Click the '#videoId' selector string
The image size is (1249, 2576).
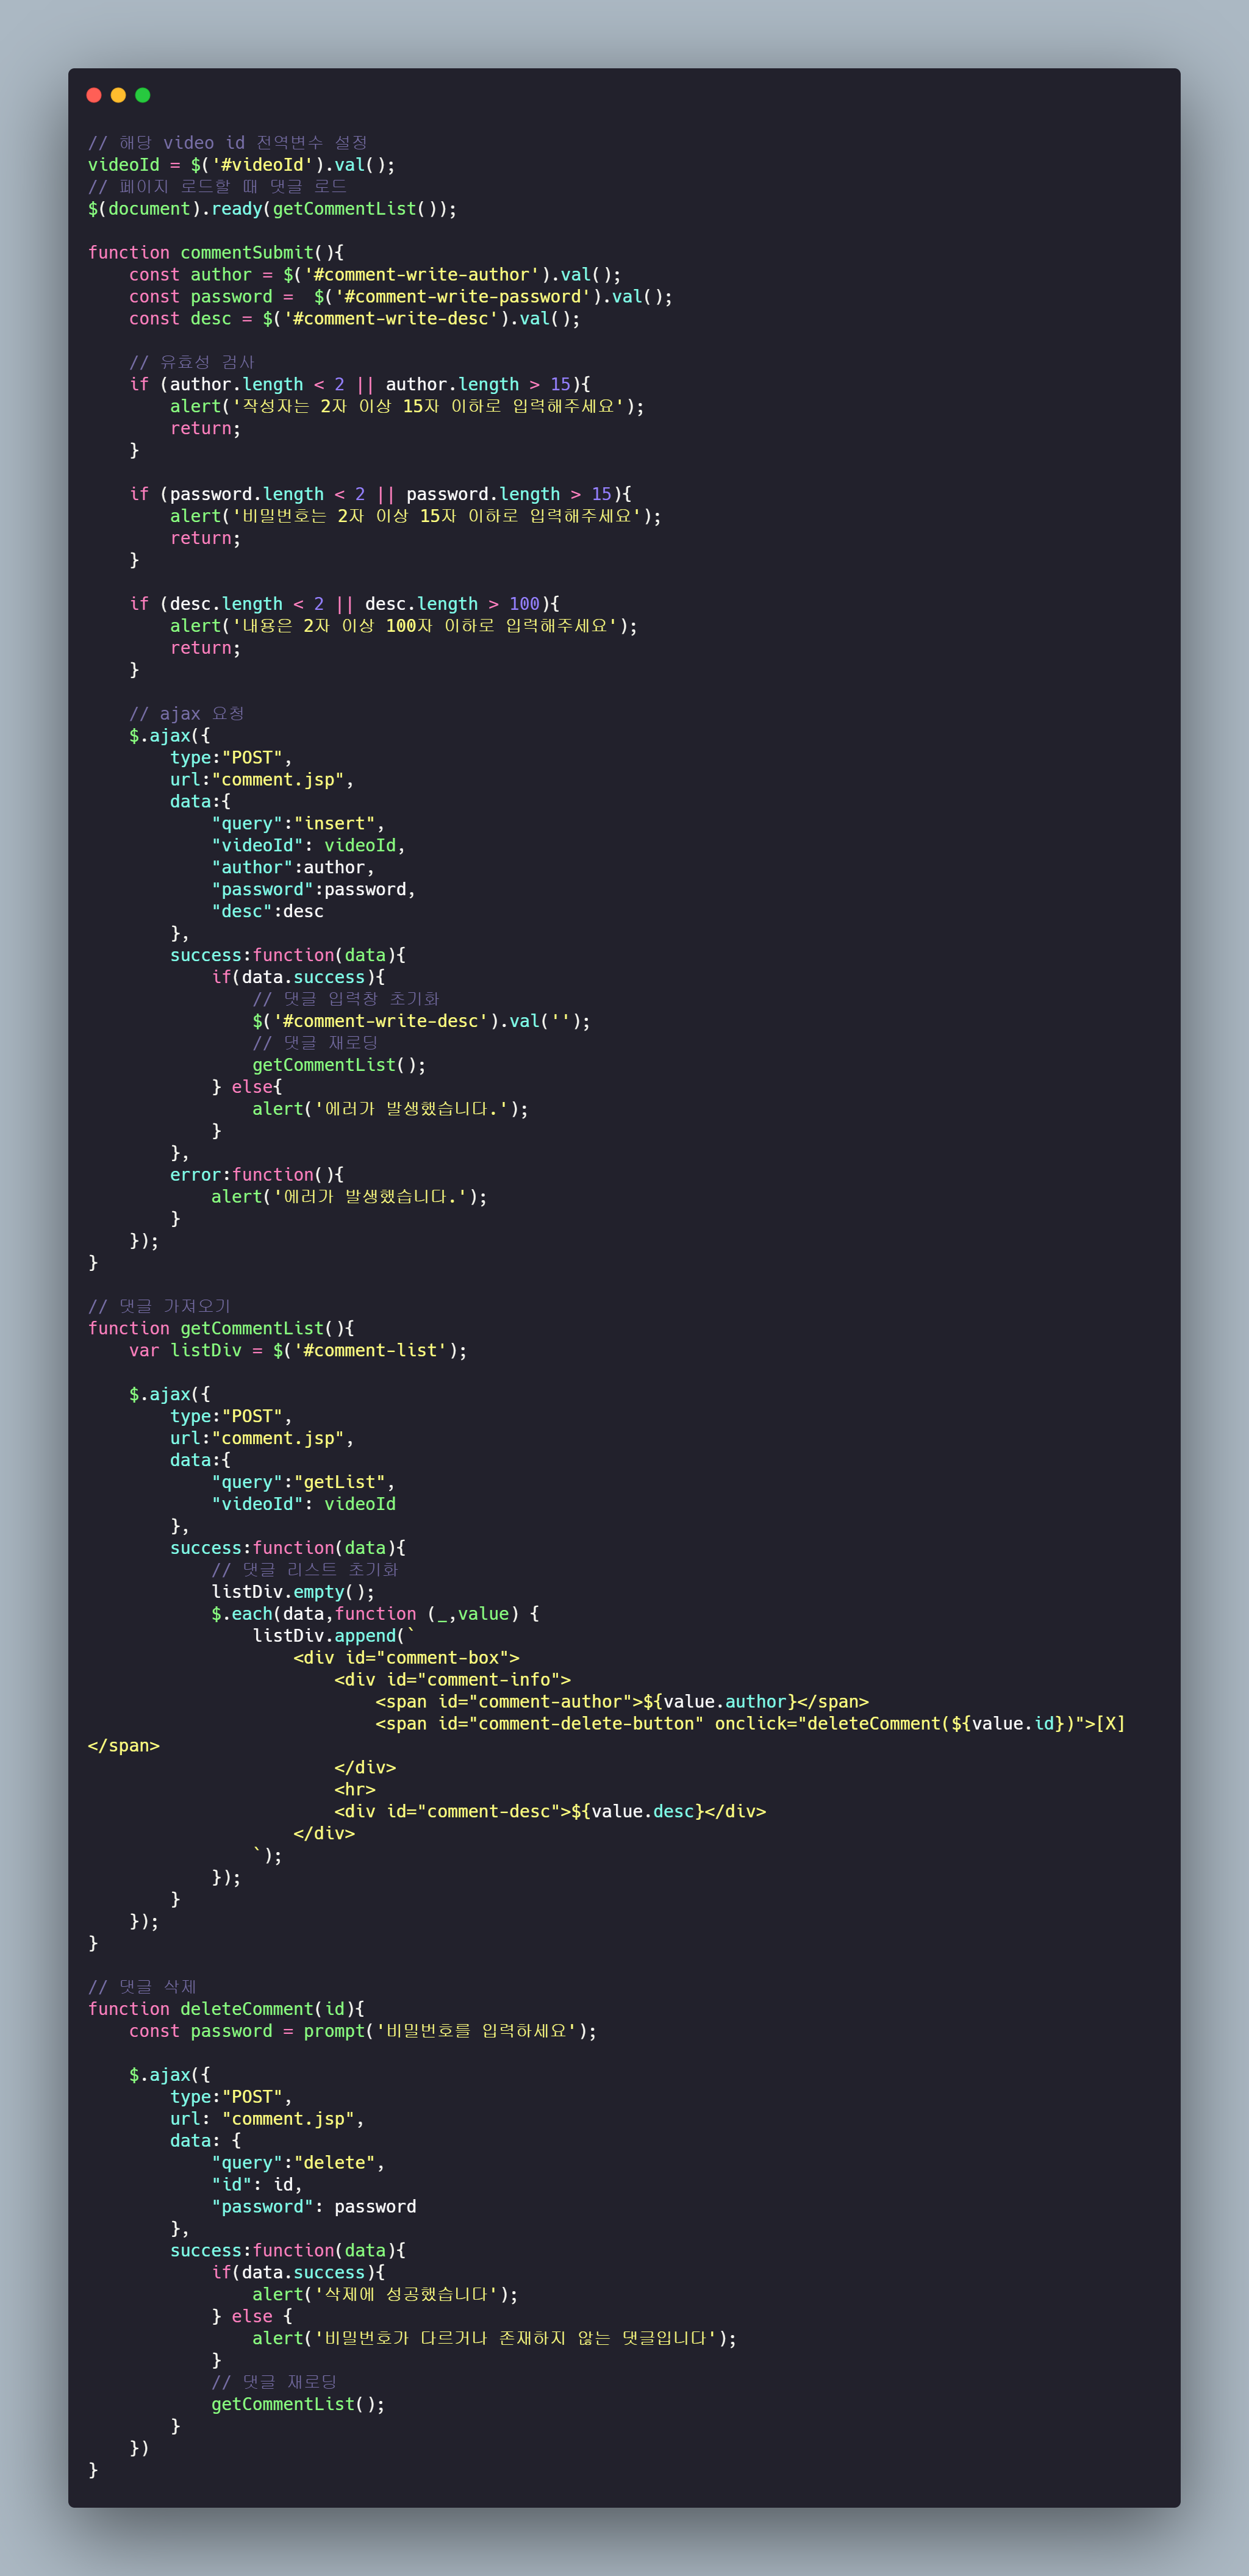(x=262, y=165)
